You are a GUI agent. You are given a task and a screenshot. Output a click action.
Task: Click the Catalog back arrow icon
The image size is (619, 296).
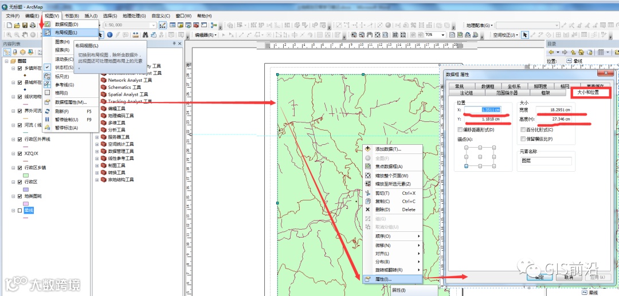coord(552,52)
